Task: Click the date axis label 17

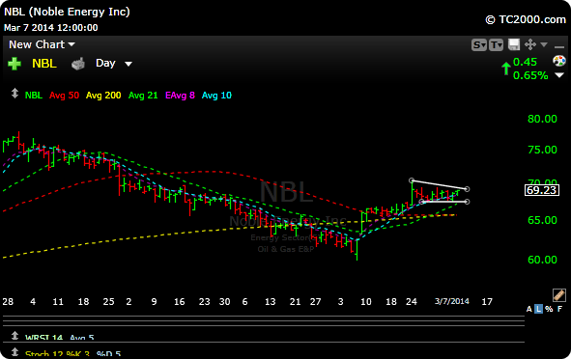Action: (487, 302)
